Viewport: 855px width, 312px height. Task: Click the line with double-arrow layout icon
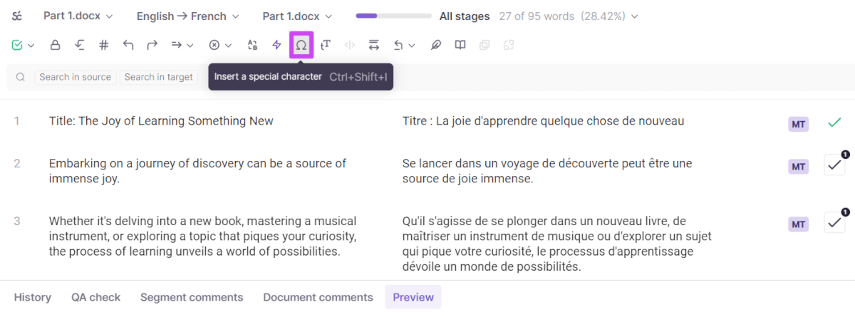click(x=374, y=45)
